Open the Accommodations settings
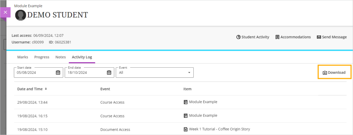353x135 pixels. click(293, 37)
